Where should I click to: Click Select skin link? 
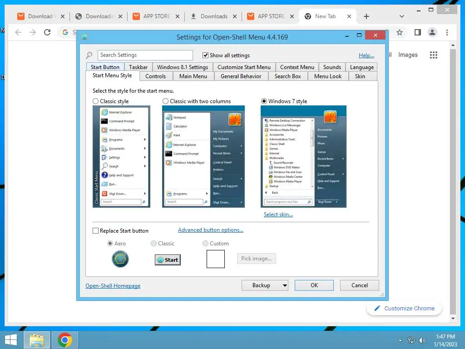point(278,214)
